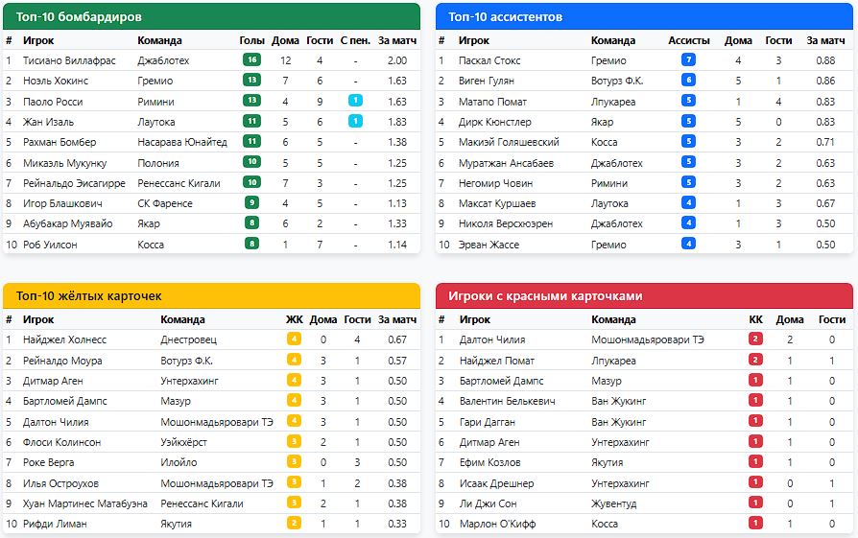Screen dimensions: 858x538
Task: Open team СК Фаренсе
Action: click(164, 202)
